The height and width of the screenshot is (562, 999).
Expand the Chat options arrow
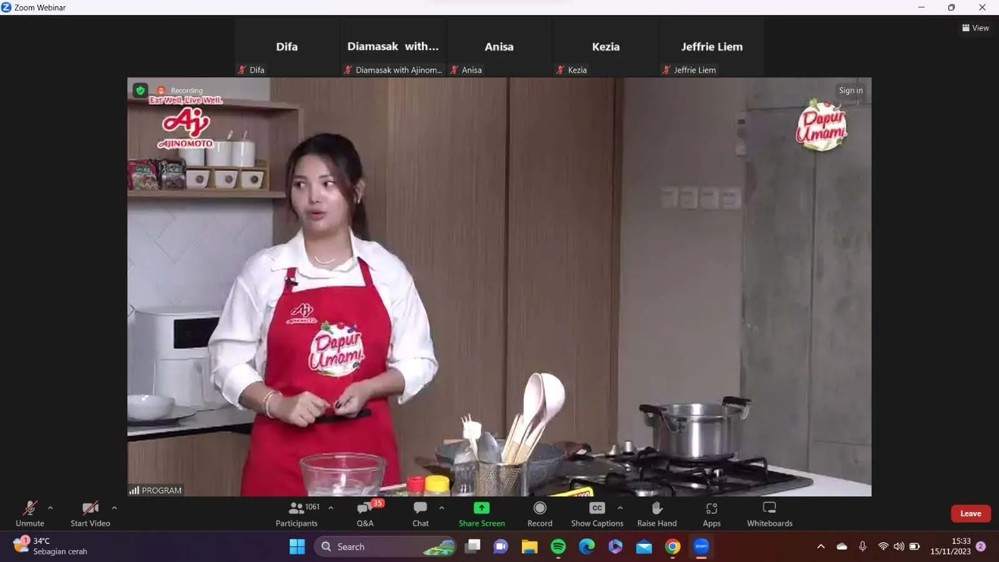441,508
